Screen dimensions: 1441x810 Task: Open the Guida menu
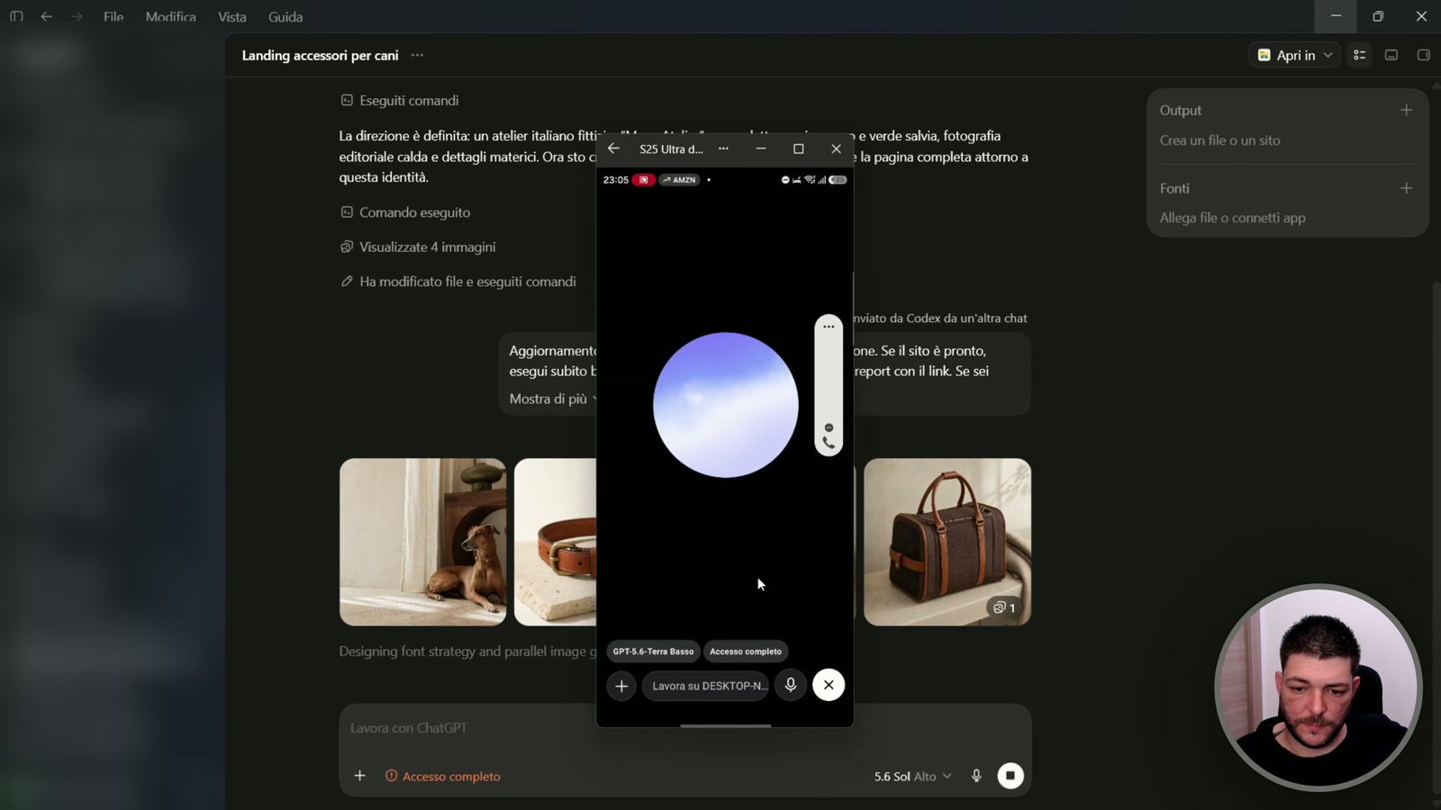pyautogui.click(x=285, y=17)
